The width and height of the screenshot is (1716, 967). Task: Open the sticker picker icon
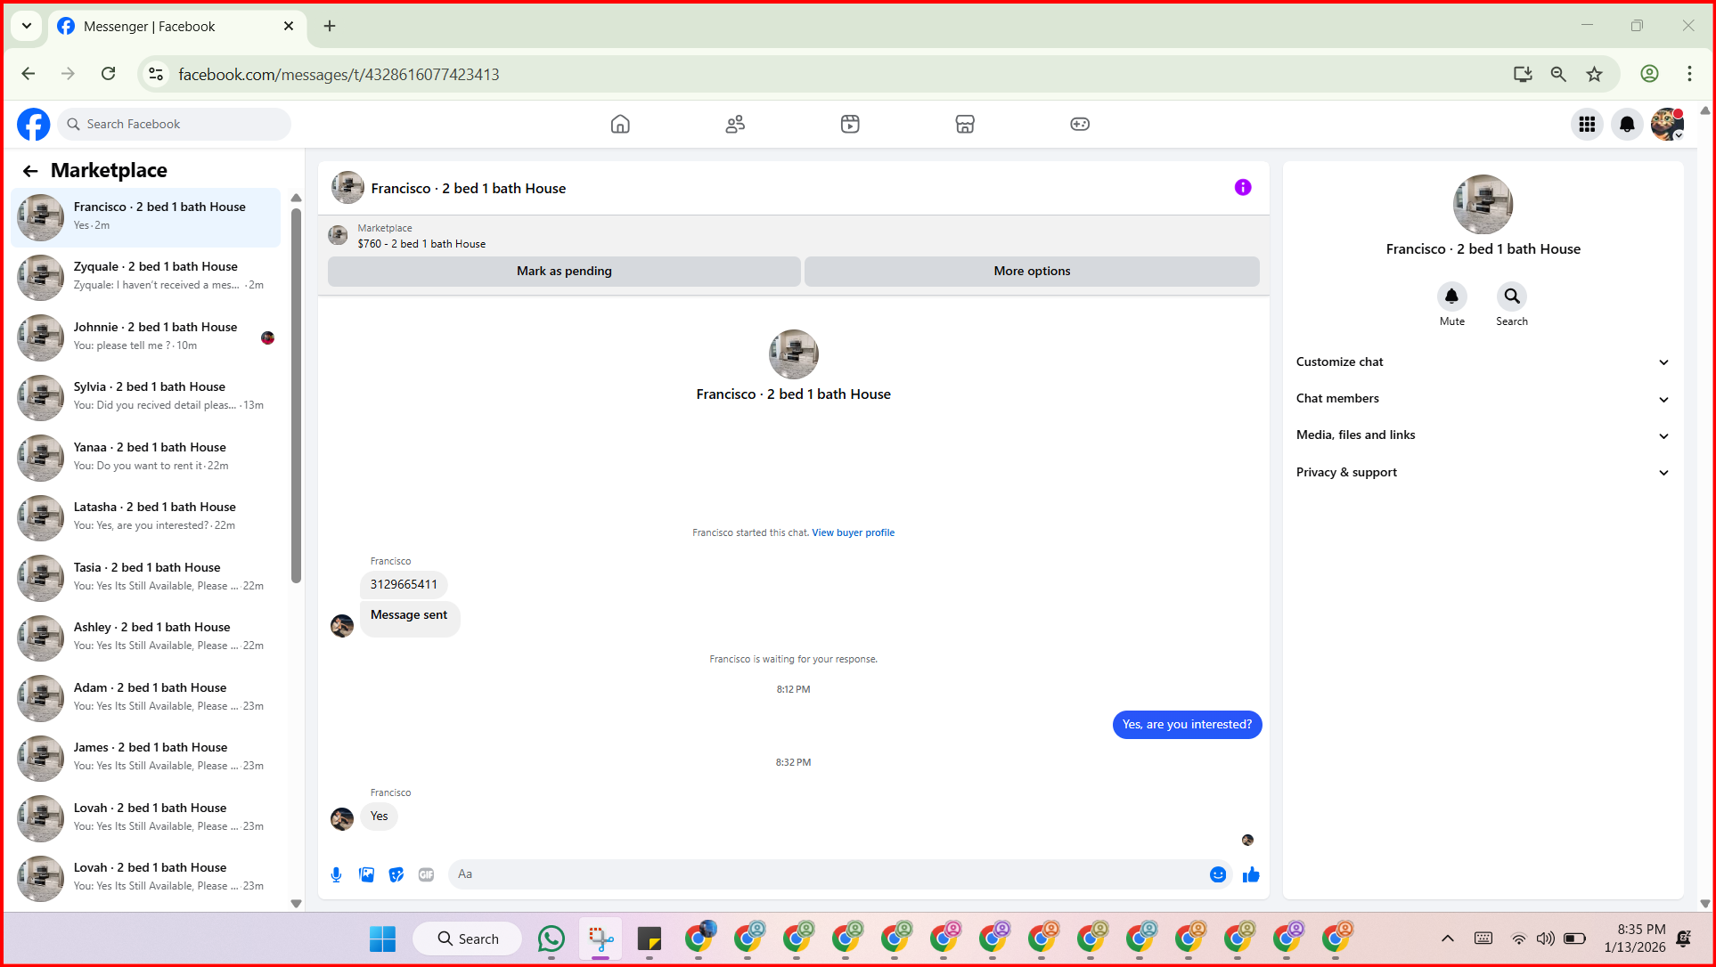pos(396,874)
